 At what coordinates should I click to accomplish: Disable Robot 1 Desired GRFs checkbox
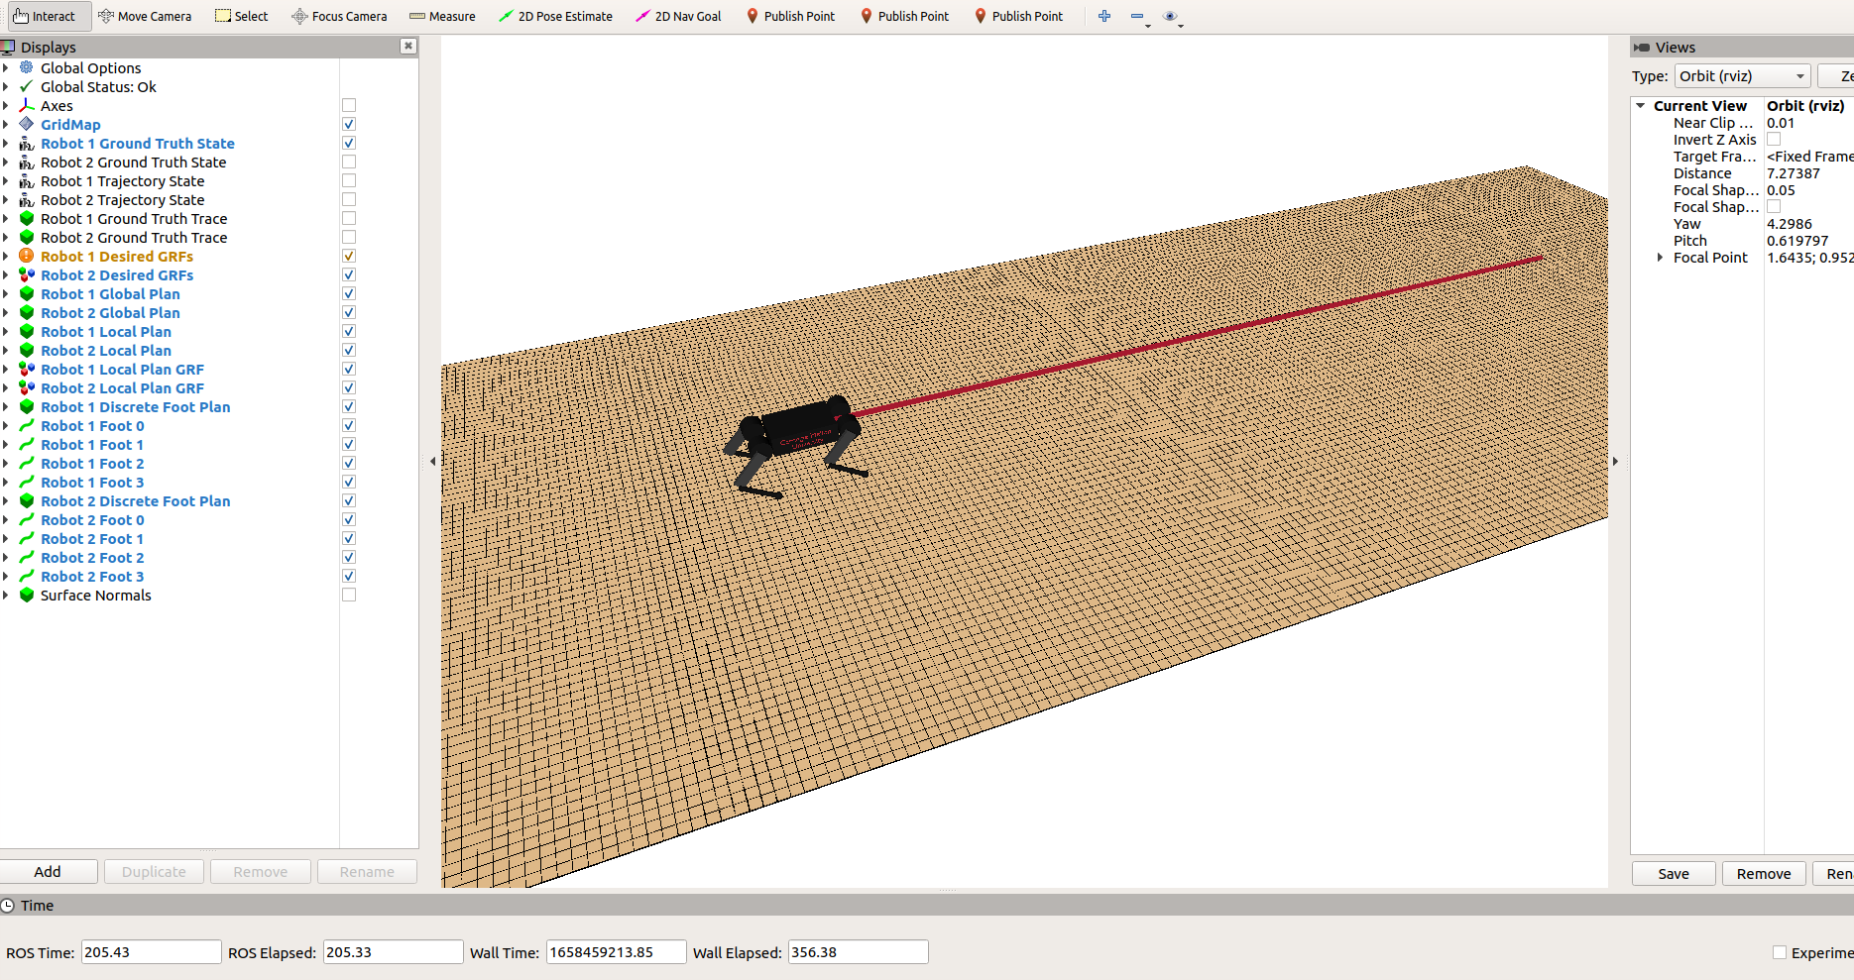[349, 256]
